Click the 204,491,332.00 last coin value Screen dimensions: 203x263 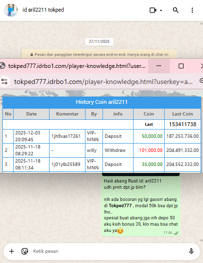[x=183, y=150]
